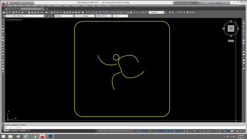This screenshot has width=247, height=139.
Task: Select the Rotate modify tool
Action: [x=244, y=37]
